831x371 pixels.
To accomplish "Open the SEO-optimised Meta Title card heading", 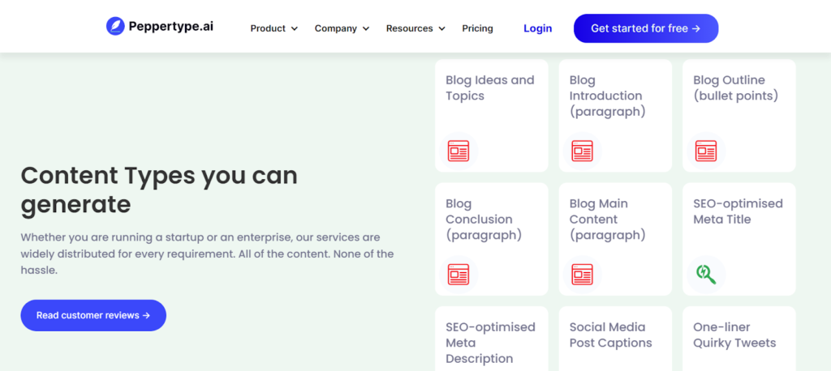I will (738, 211).
